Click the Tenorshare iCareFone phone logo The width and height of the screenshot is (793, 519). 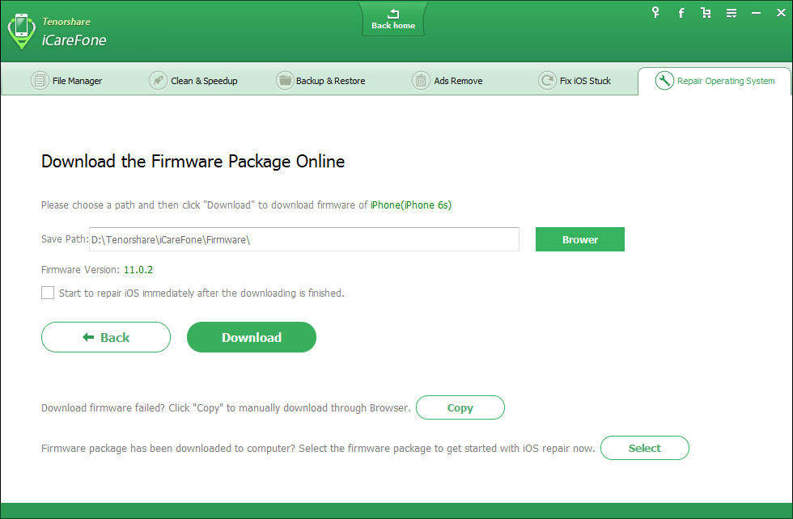click(21, 31)
